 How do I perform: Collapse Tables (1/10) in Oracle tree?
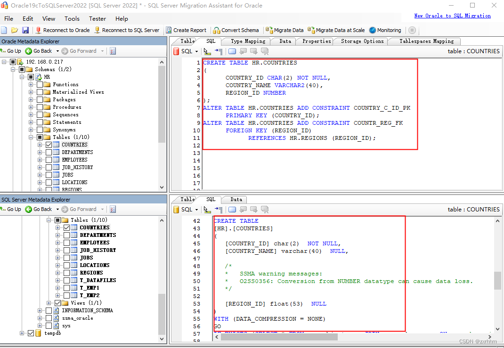[x=31, y=137]
